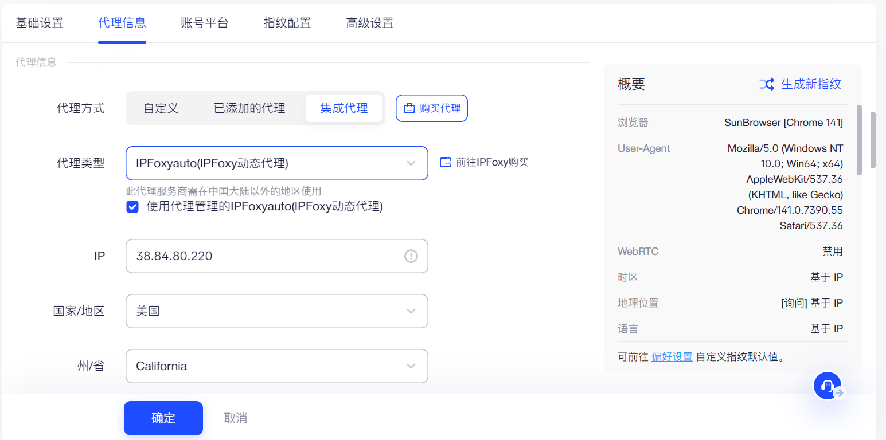Click the User-Agent Mozilla/5.0 string

point(785,187)
